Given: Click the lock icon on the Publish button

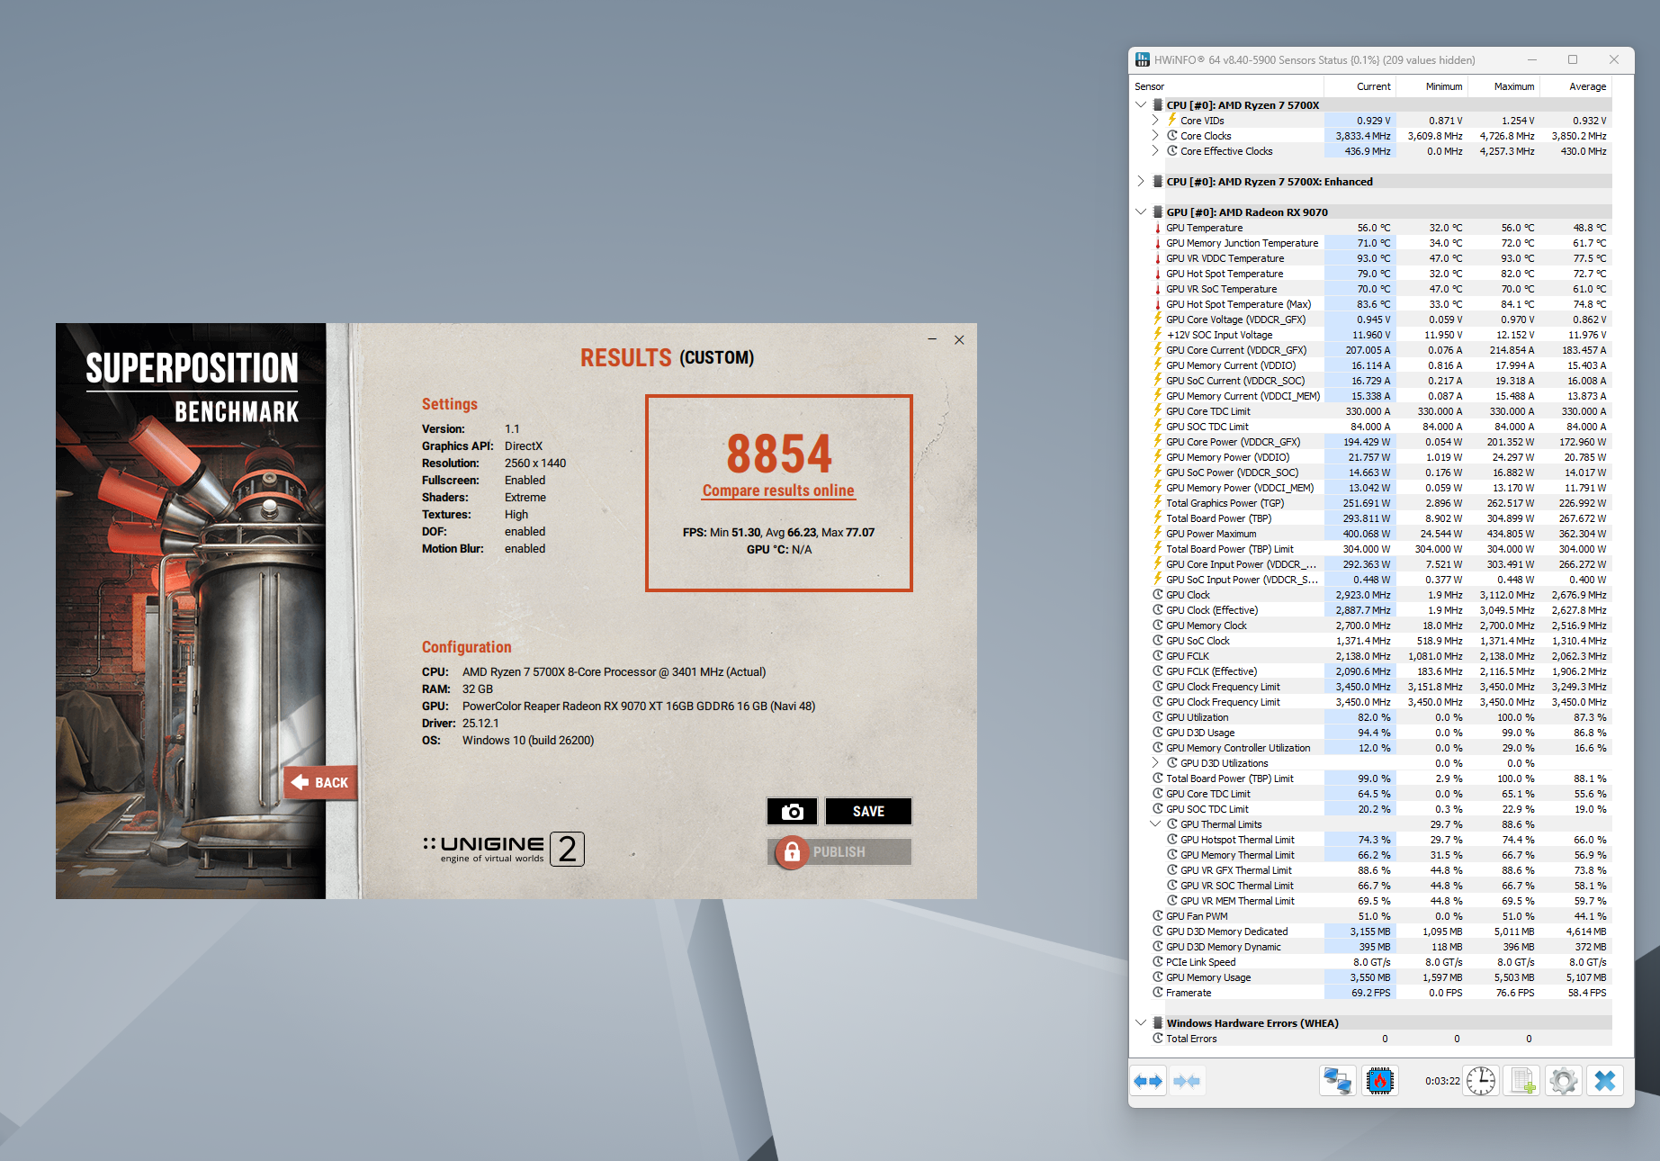Looking at the screenshot, I should (x=792, y=851).
